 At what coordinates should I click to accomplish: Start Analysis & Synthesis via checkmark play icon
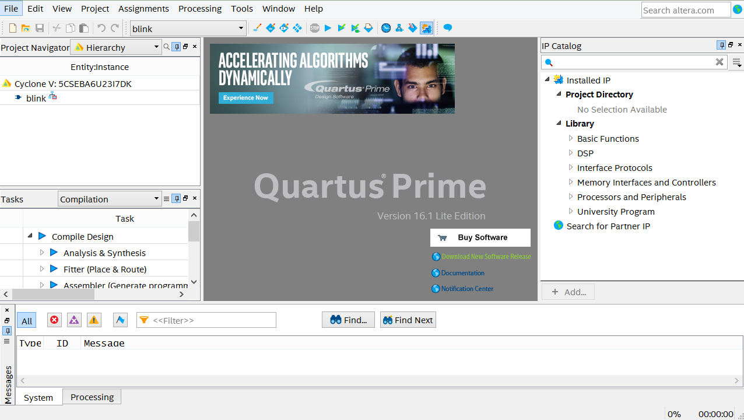[x=342, y=28]
